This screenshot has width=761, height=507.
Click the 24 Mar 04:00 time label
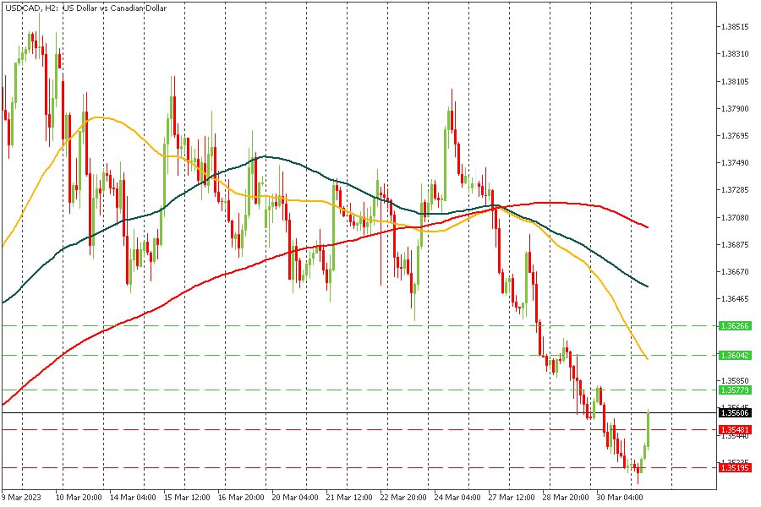point(457,498)
